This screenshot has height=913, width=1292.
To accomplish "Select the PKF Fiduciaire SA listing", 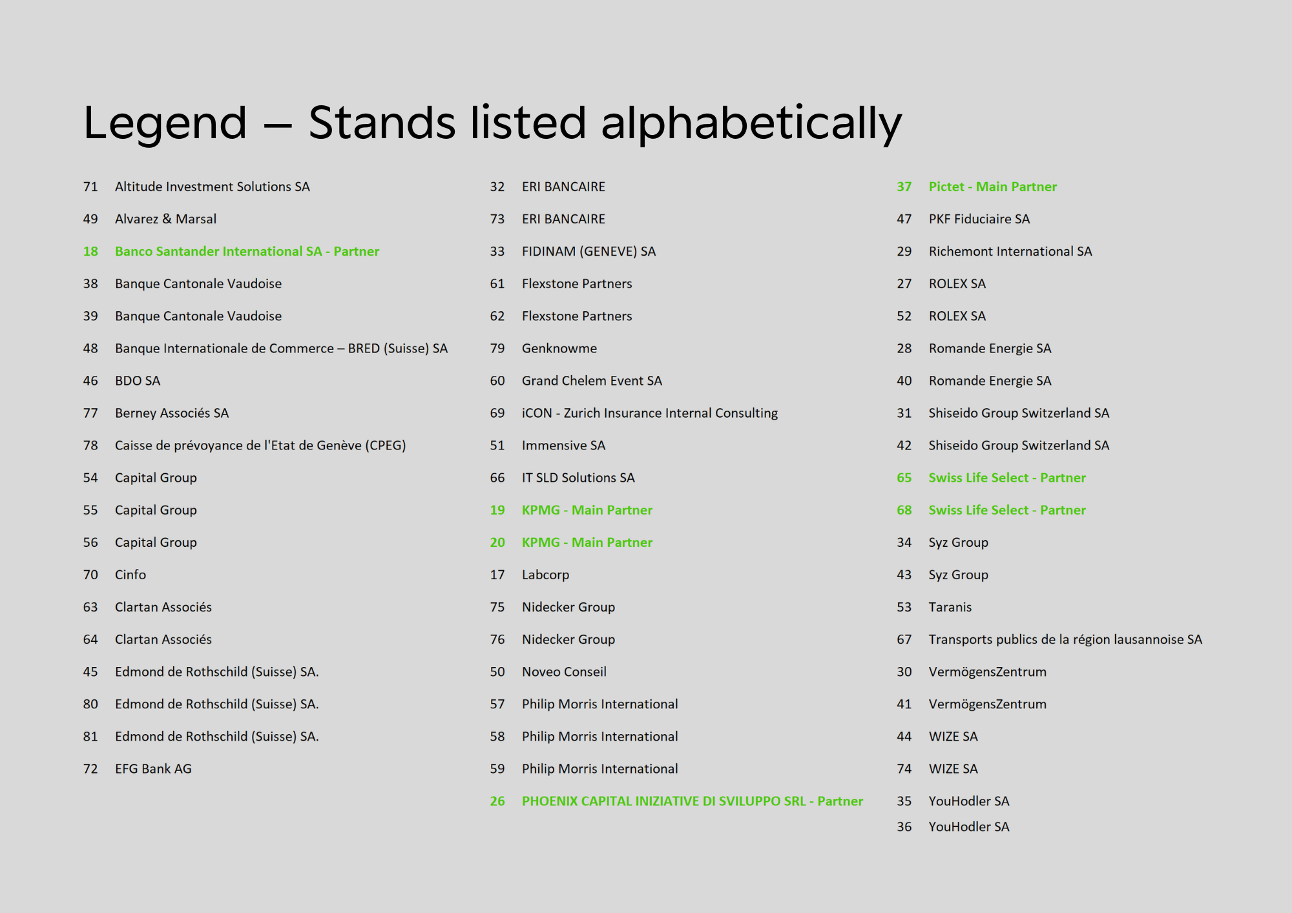I will point(979,219).
